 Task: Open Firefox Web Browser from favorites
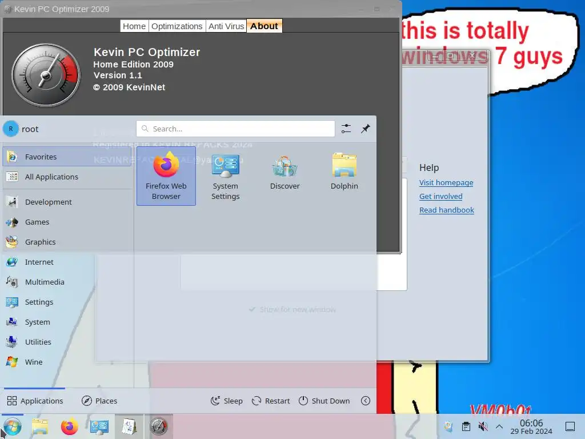coord(166,176)
